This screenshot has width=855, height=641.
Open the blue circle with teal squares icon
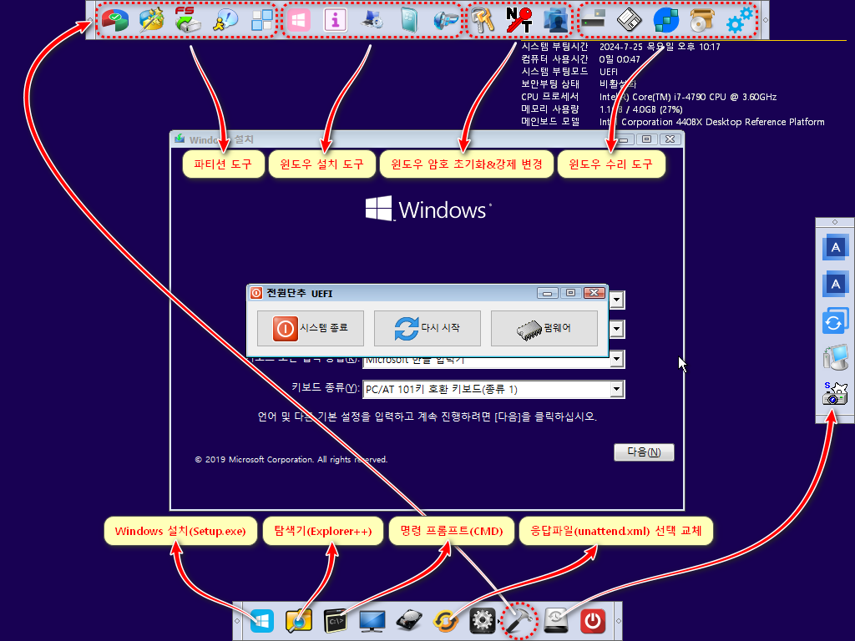tap(665, 20)
